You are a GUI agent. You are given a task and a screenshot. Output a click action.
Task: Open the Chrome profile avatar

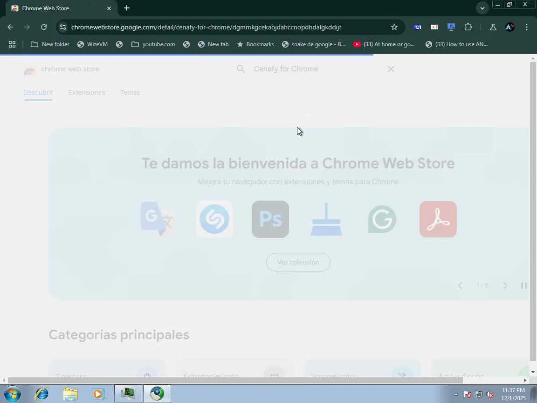click(x=510, y=27)
